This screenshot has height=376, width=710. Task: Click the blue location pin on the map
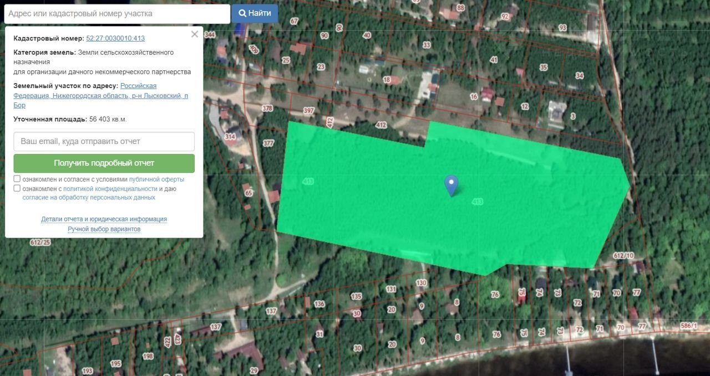click(x=452, y=184)
